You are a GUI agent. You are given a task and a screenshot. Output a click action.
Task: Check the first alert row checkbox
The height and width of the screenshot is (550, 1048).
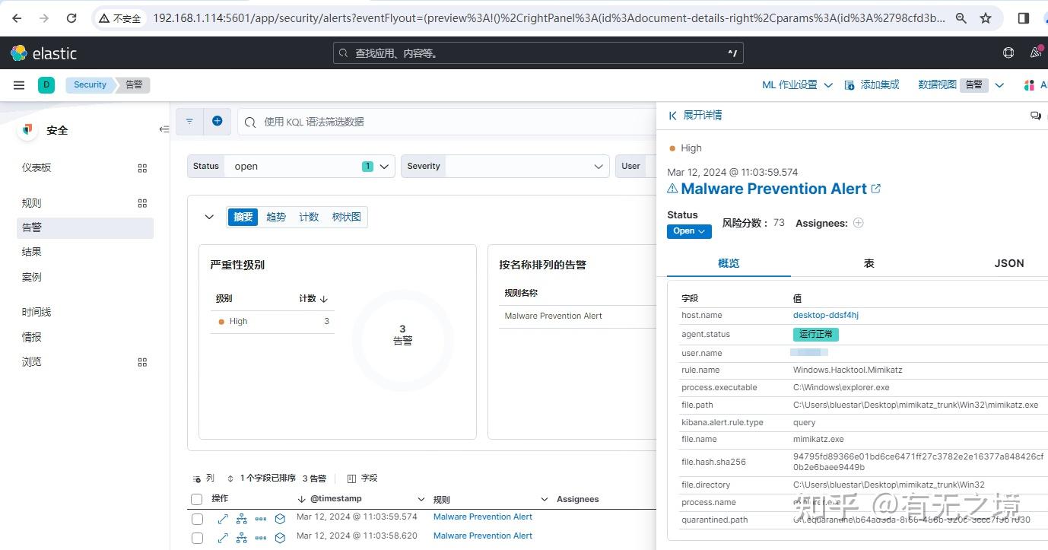pyautogui.click(x=197, y=518)
